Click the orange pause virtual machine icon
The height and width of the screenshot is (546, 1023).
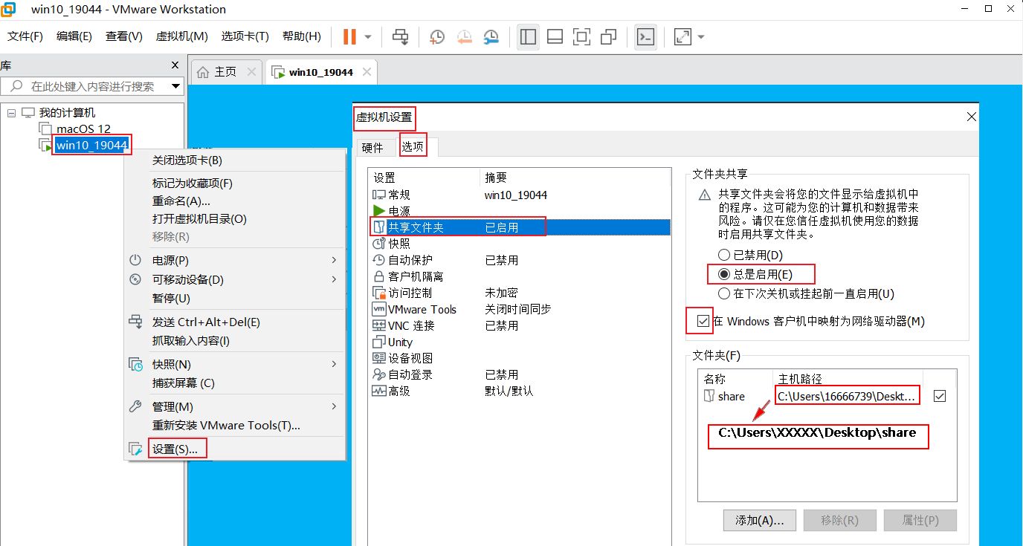point(349,36)
